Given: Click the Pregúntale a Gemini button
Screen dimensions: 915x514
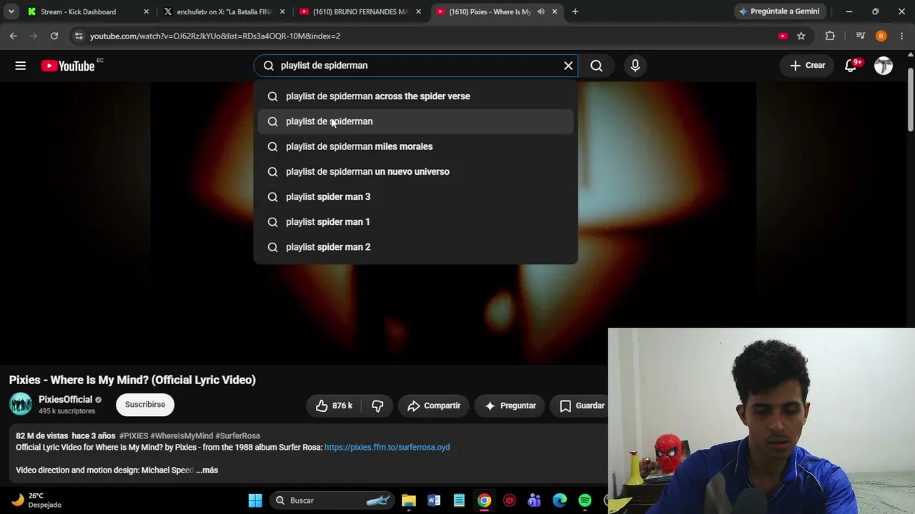Looking at the screenshot, I should [x=781, y=11].
